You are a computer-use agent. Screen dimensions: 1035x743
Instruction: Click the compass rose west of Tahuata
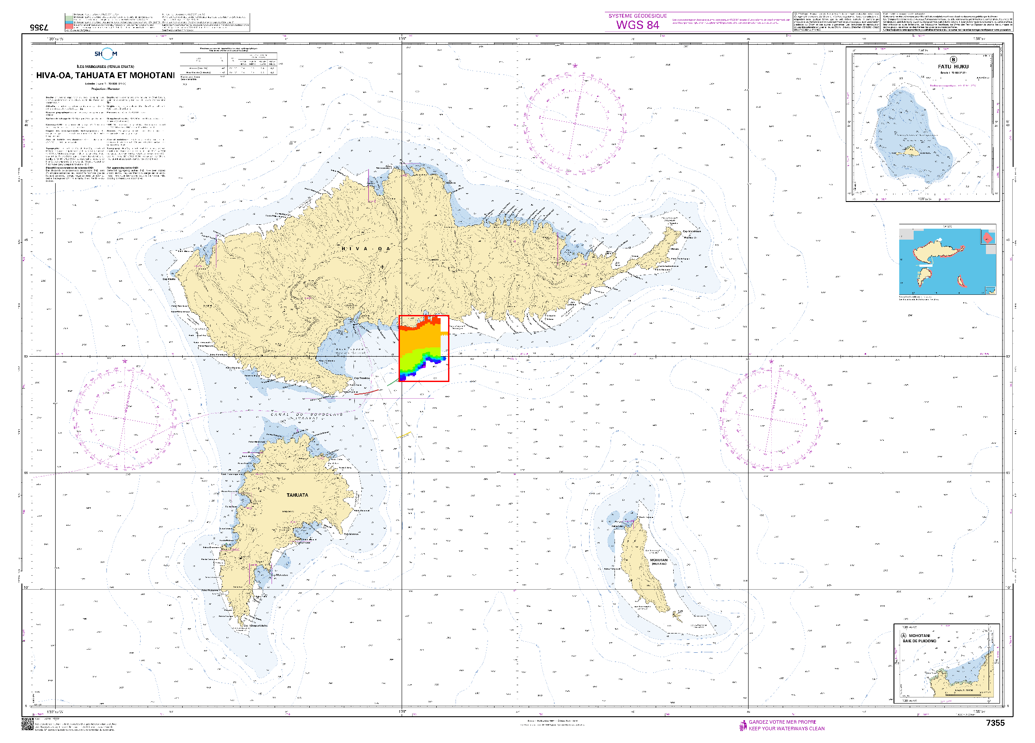pyautogui.click(x=124, y=418)
